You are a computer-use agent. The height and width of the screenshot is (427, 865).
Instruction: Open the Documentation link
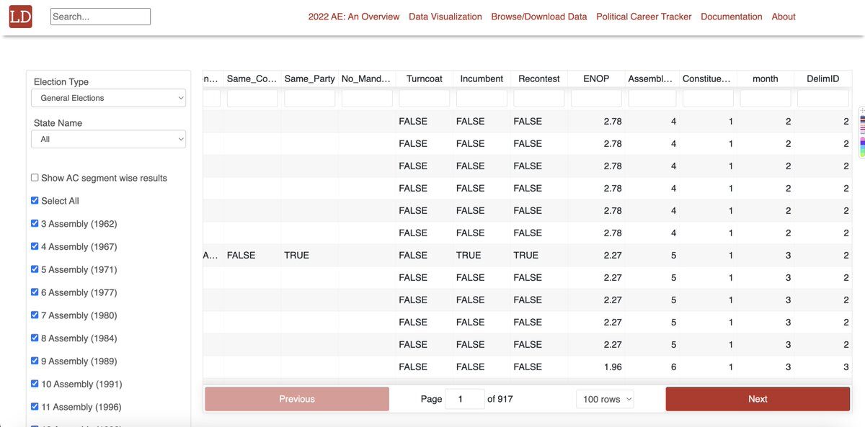(732, 17)
